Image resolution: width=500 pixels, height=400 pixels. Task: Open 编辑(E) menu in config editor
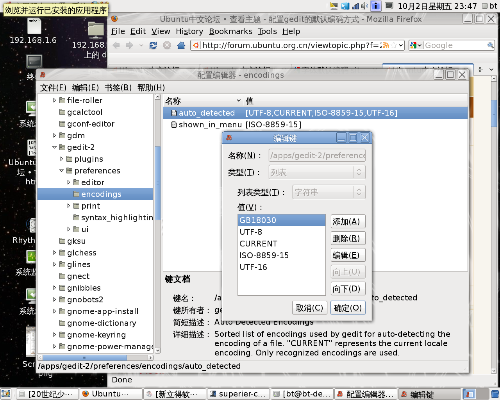tap(85, 87)
